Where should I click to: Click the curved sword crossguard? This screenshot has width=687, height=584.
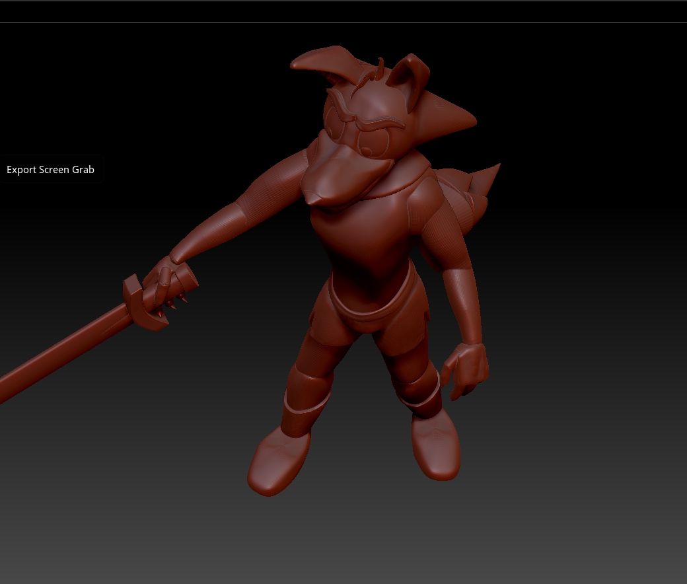coord(144,303)
